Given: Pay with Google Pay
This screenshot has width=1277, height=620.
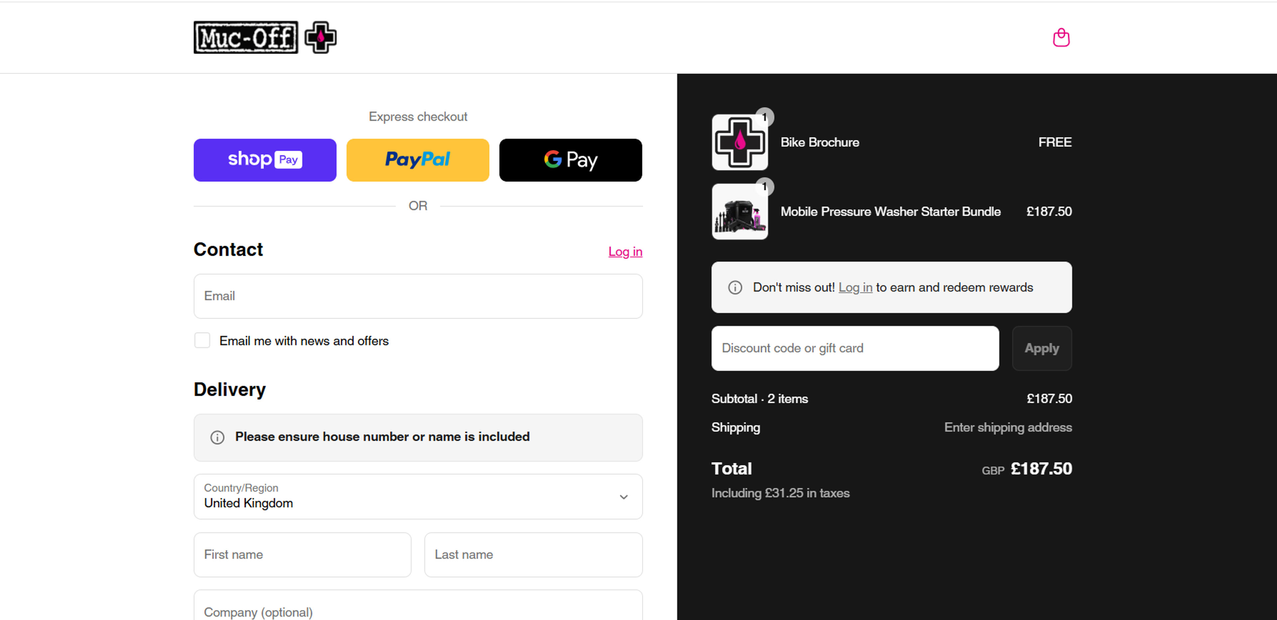Looking at the screenshot, I should click(571, 160).
